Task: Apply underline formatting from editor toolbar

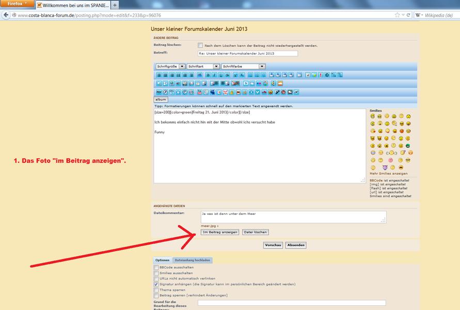Action: pos(221,75)
